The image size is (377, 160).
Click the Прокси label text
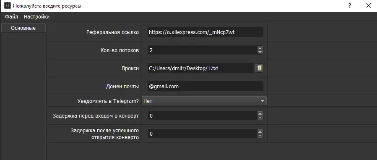[x=130, y=68]
